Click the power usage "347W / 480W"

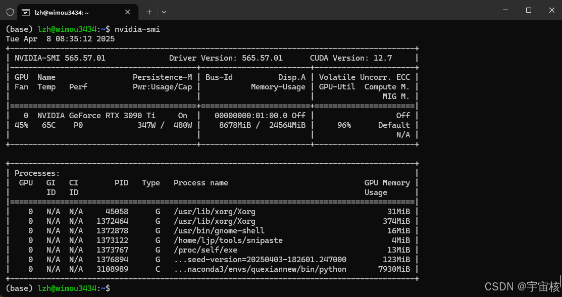pos(165,125)
